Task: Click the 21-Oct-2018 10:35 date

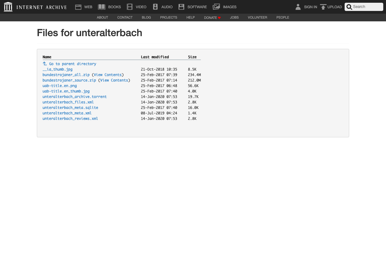Action: (159, 69)
